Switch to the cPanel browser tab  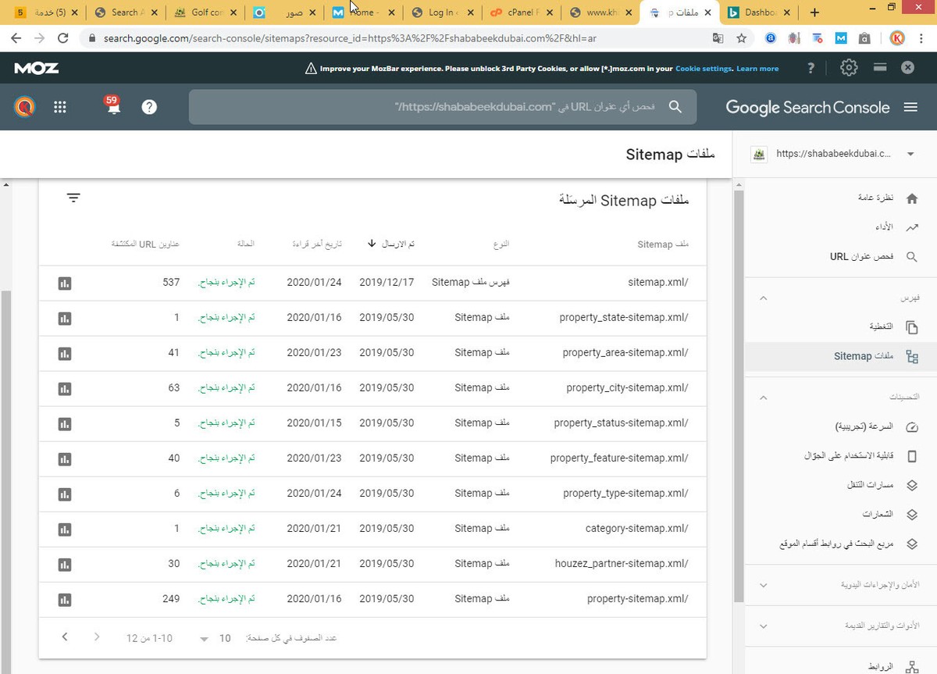point(522,12)
